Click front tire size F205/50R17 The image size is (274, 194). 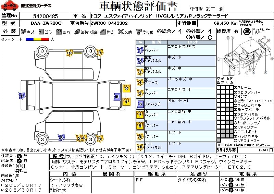(21, 185)
